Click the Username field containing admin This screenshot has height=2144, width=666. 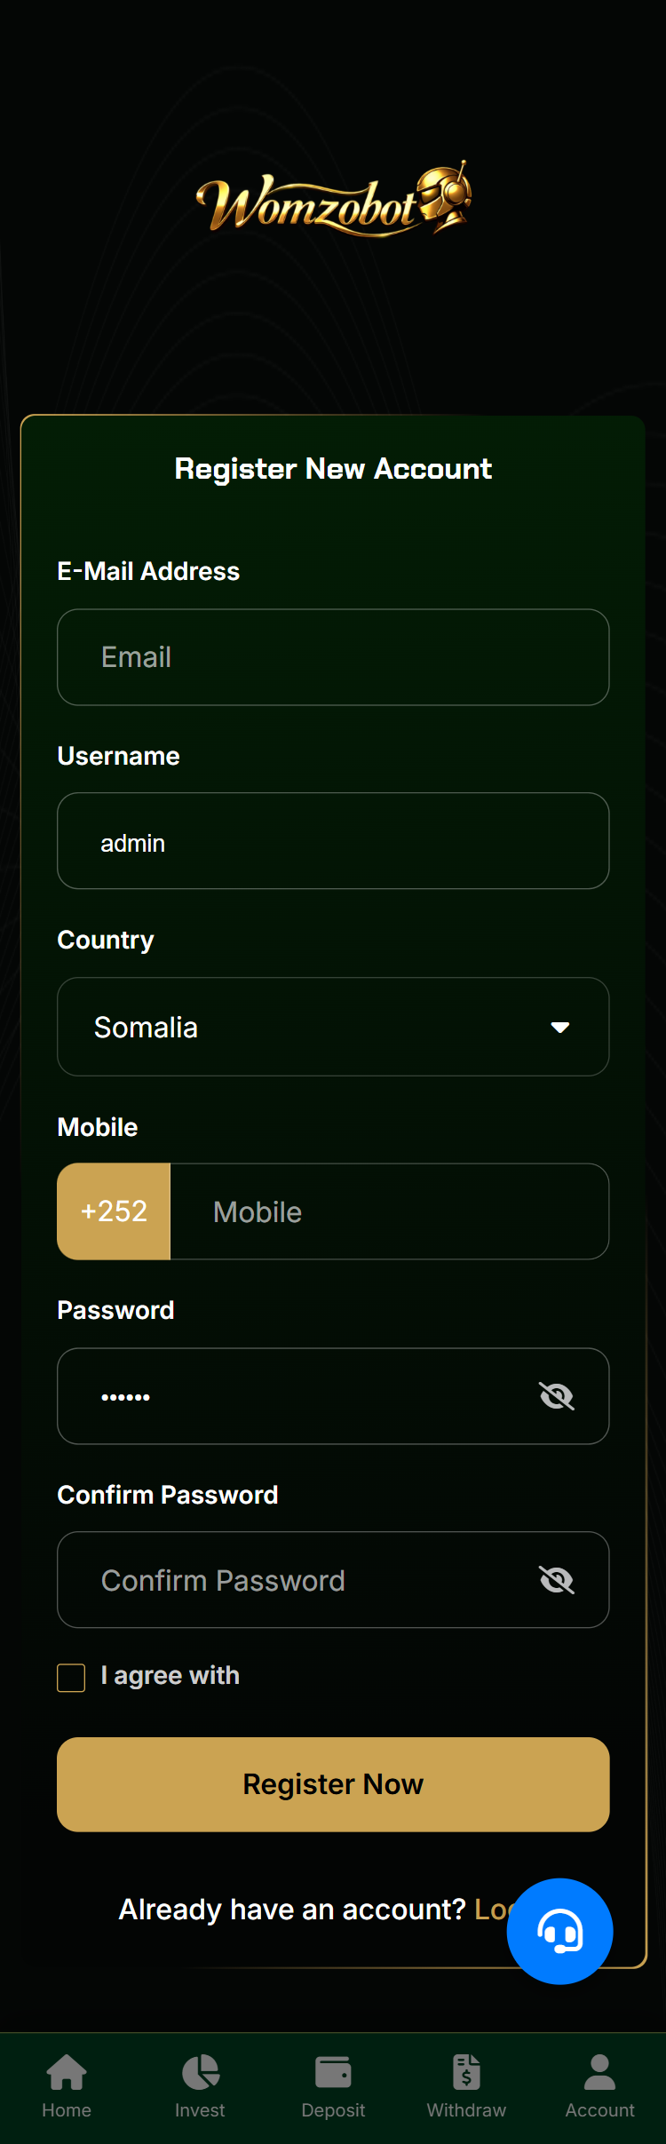333,841
